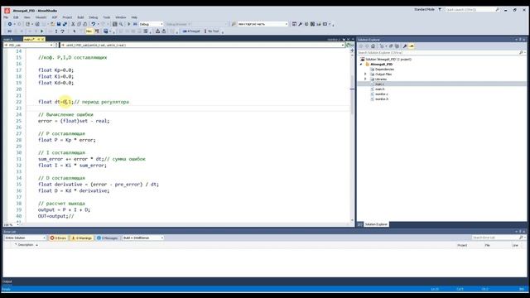Click the Show All Files icon in Solution Explorer
This screenshot has width=530, height=298.
[x=397, y=46]
